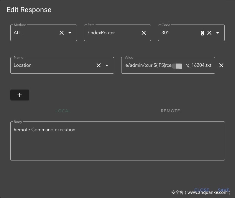Add a new header with plus button
This screenshot has height=198, width=235.
[20, 95]
